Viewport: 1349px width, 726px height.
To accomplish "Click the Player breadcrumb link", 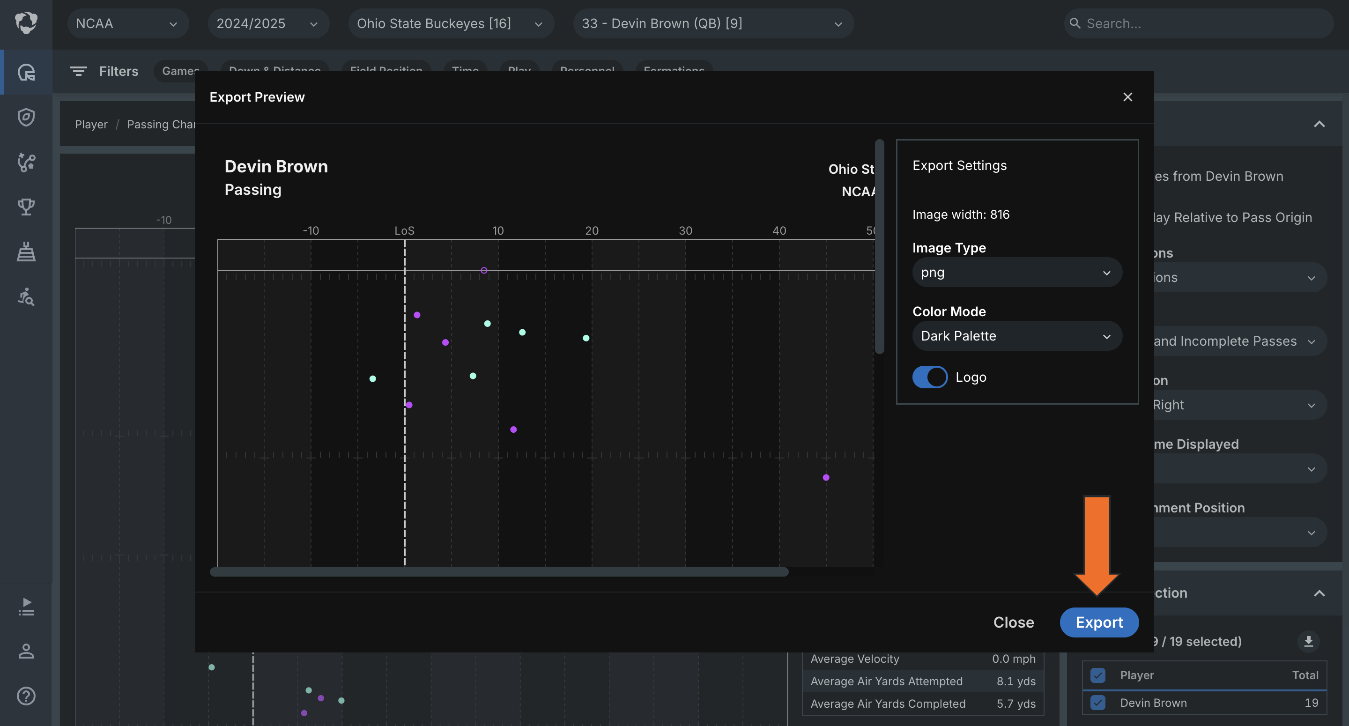I will 91,124.
